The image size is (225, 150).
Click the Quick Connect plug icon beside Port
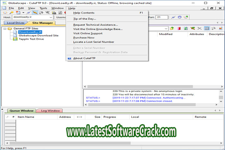[173, 17]
